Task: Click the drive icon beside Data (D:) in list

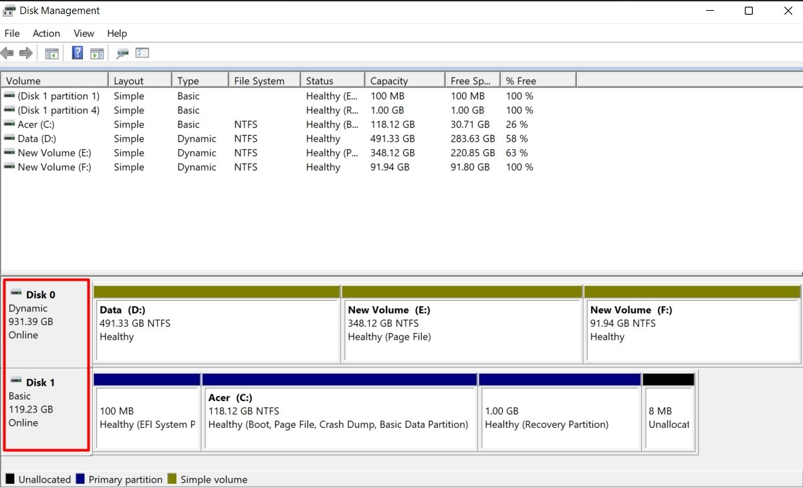Action: (x=9, y=138)
